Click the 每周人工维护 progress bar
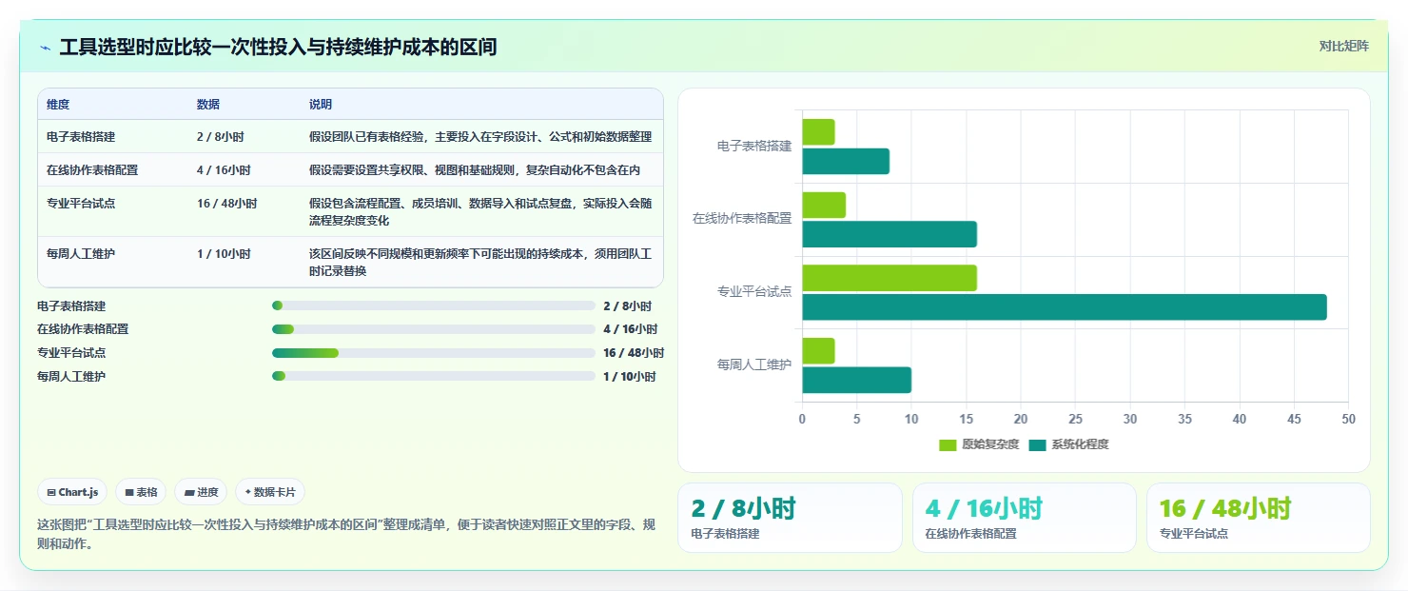1408x591 pixels. 434,376
